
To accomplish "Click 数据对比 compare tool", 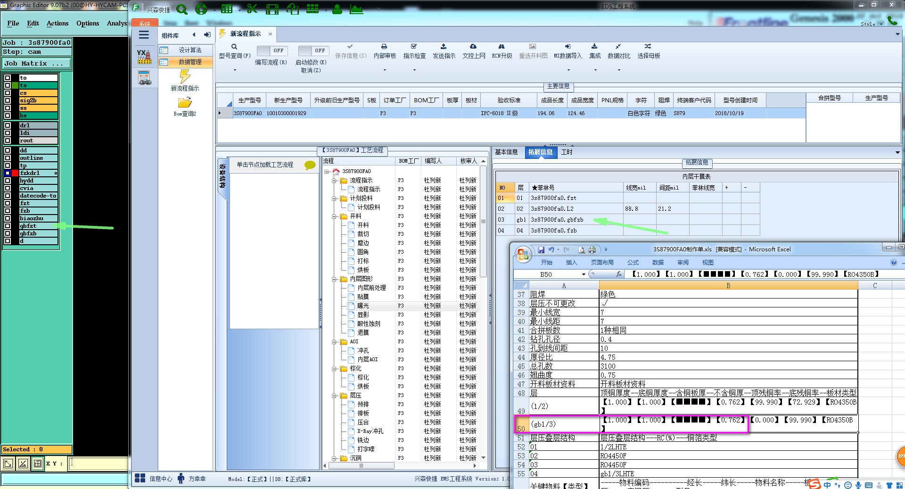I will (x=618, y=51).
